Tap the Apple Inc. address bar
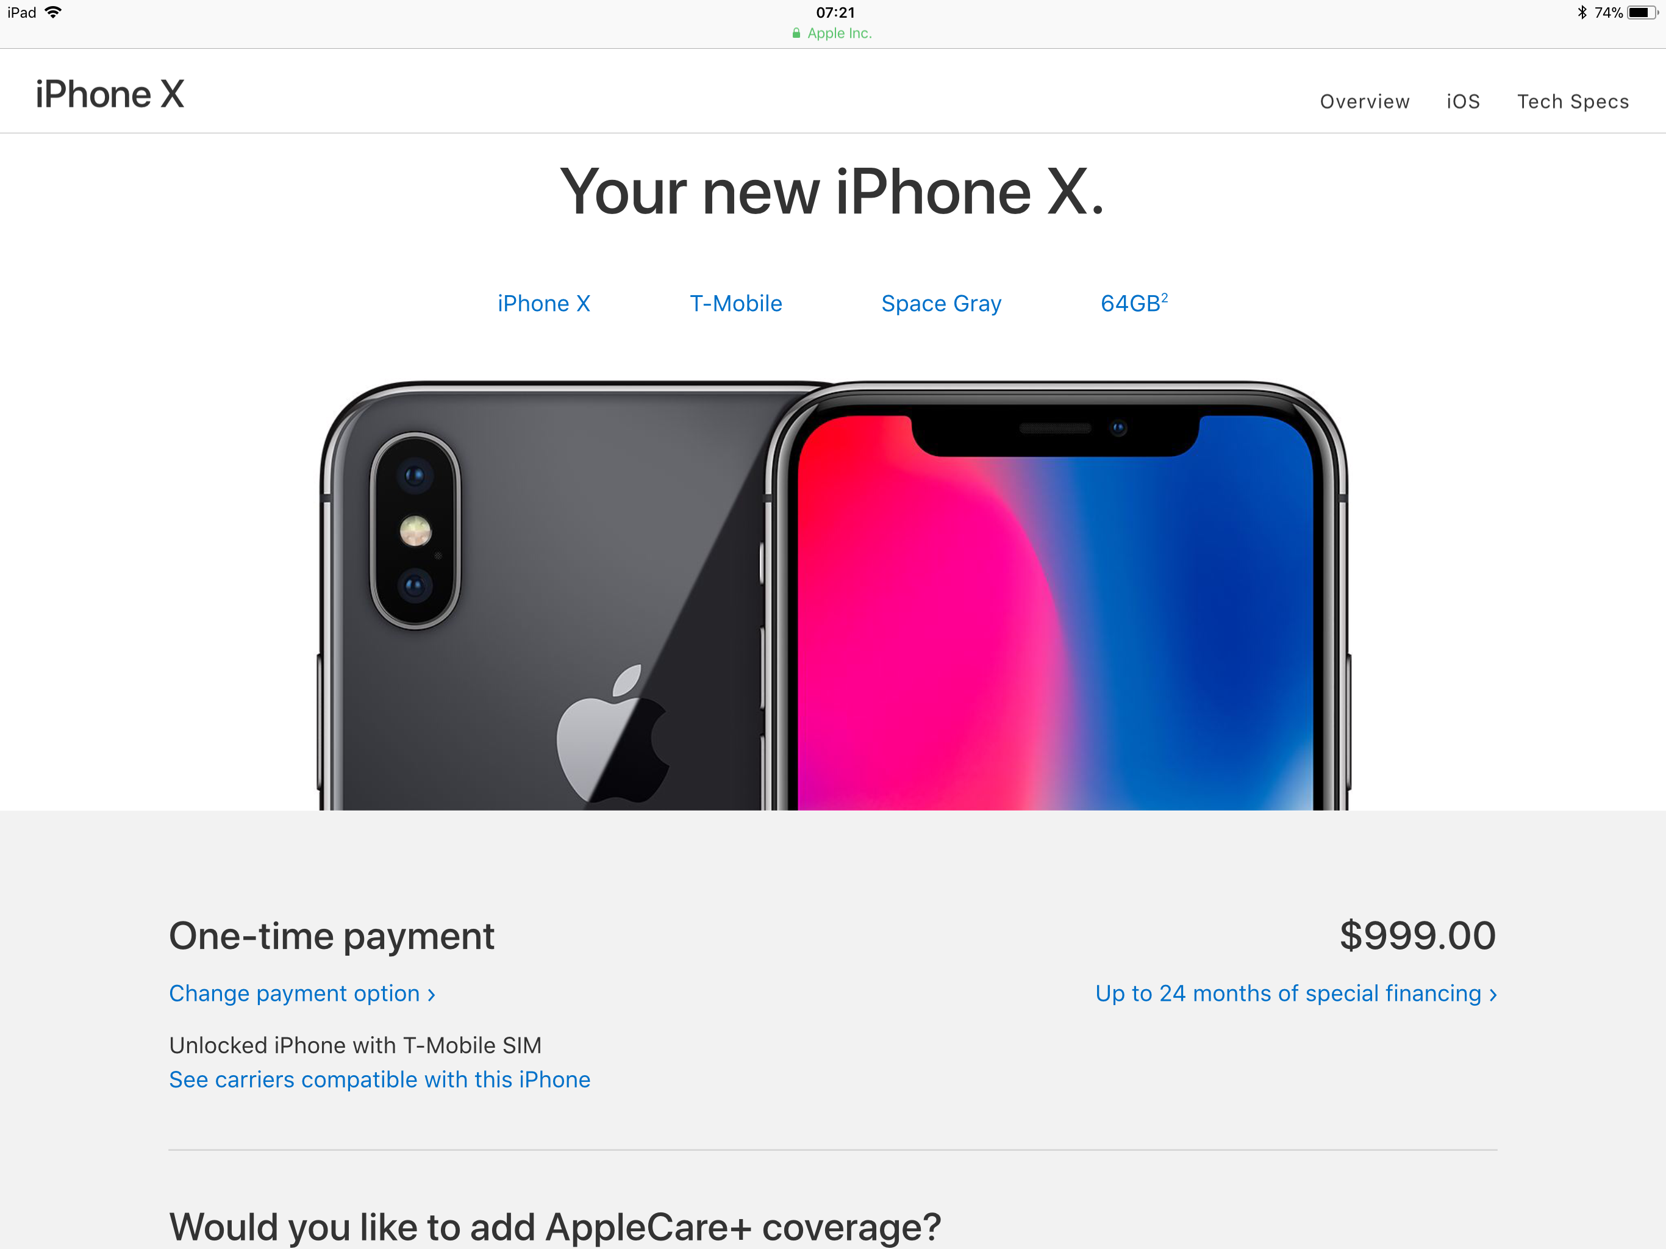The width and height of the screenshot is (1666, 1249). click(832, 33)
